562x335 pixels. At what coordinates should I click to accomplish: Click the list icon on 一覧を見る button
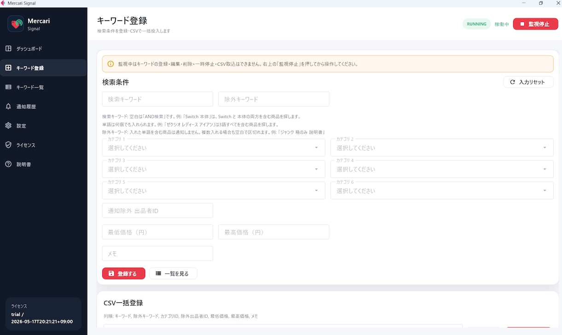coord(158,273)
